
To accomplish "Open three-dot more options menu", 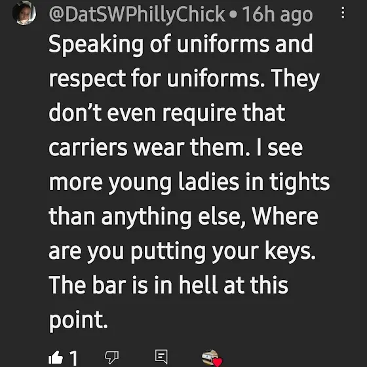I will 343,12.
